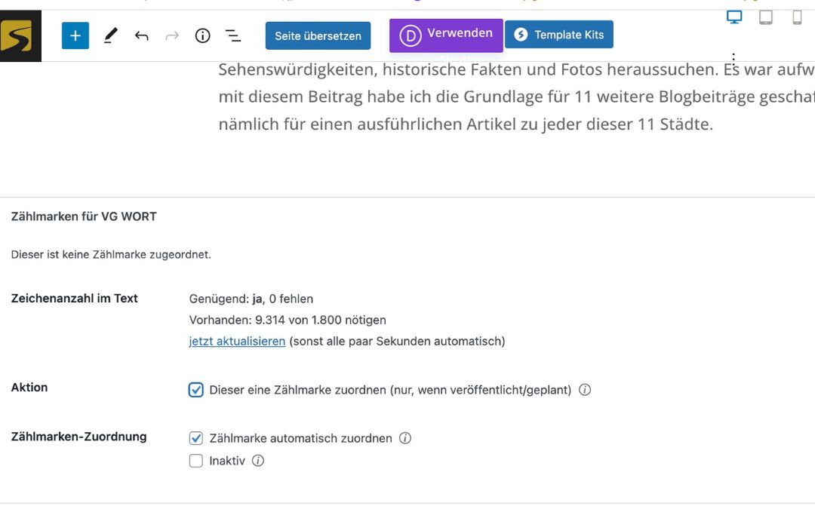815x509 pixels.
Task: Click info icon beside 'Zählmarke automatisch zuordnen'
Action: point(405,438)
